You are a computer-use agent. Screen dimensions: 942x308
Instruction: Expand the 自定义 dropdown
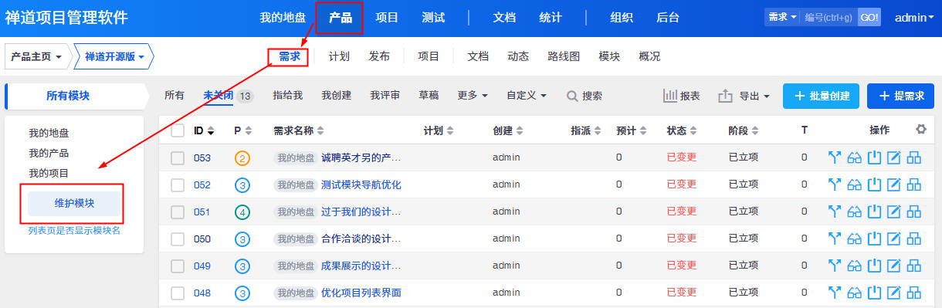(527, 96)
